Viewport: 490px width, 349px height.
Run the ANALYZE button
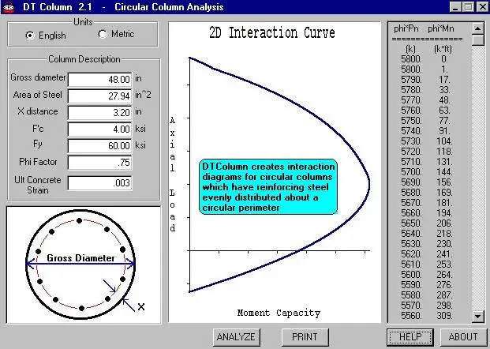tap(236, 337)
